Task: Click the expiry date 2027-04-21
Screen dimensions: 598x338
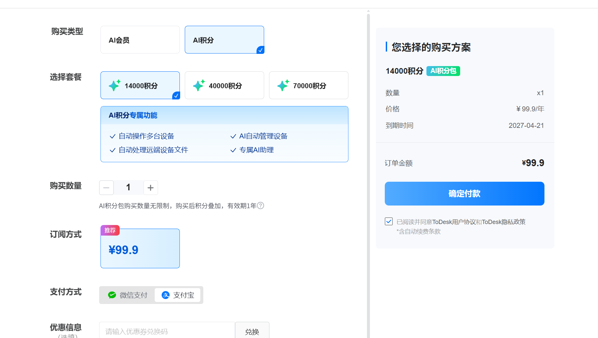Action: [x=526, y=126]
